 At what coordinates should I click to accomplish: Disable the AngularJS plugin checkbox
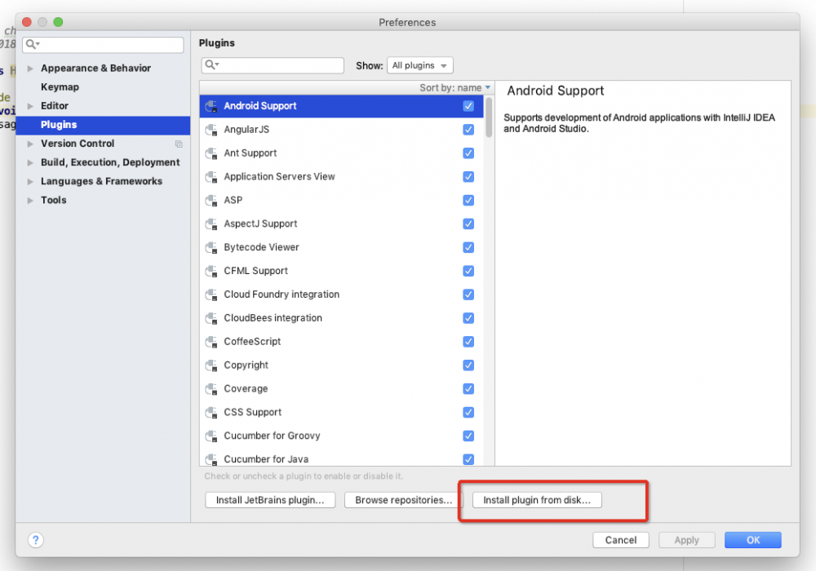tap(468, 129)
